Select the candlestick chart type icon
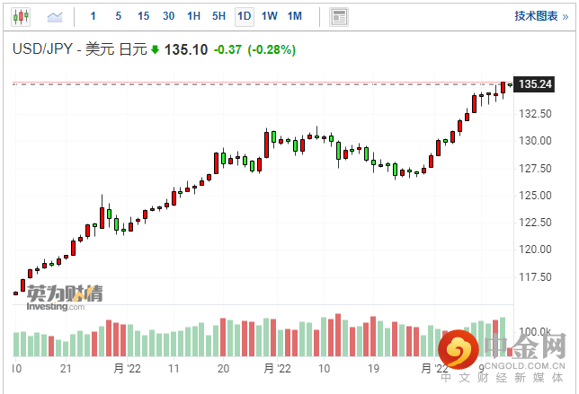 pos(21,16)
